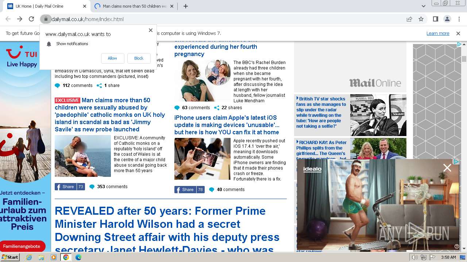
Task: Open Windows Media Player from taskbar
Action: 54,257
